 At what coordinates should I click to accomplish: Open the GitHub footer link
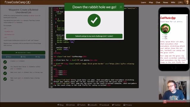(71, 105)
